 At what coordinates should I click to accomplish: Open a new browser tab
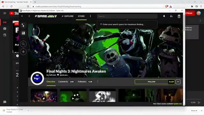(x=35, y=2)
